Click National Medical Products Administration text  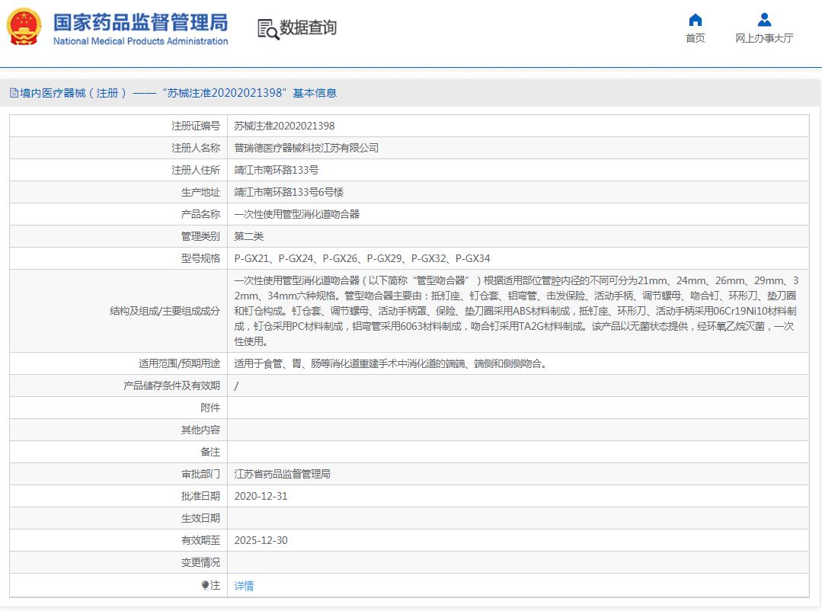pyautogui.click(x=140, y=41)
